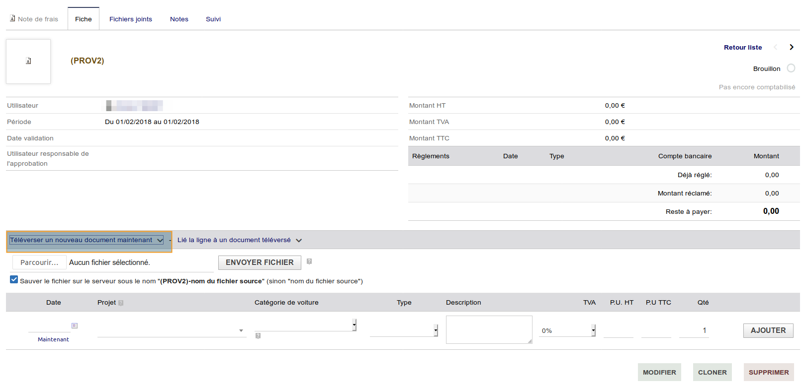Toggle save file under PROV2 name checkbox
This screenshot has height=388, width=802.
(14, 280)
